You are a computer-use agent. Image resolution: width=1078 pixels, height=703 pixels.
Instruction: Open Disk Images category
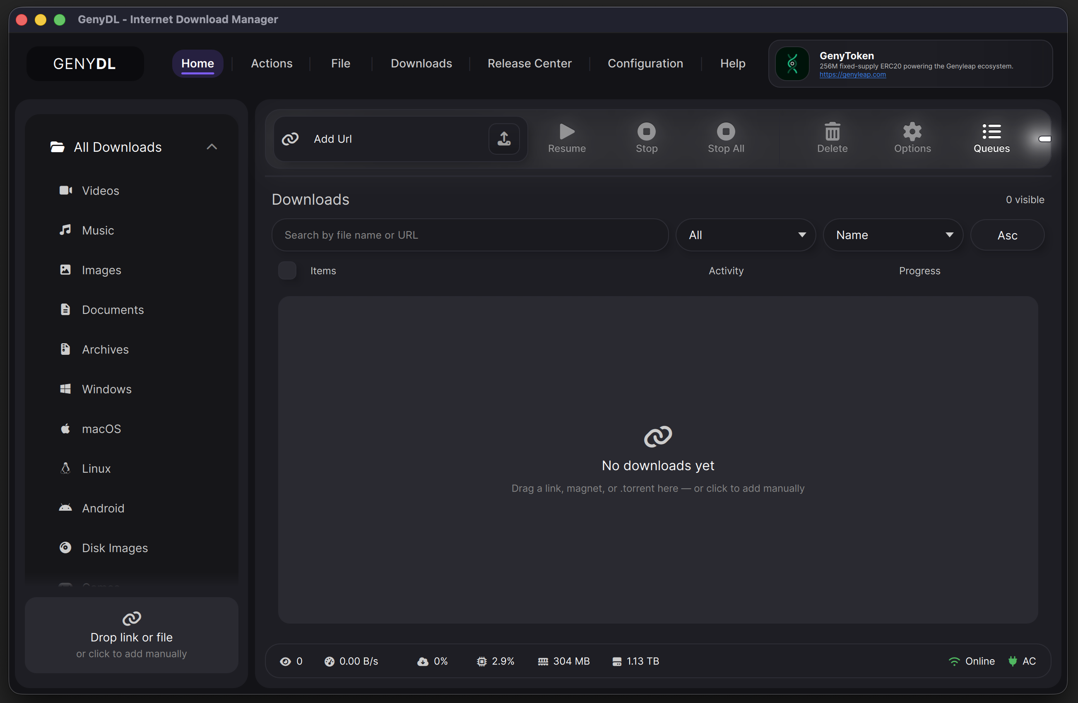pos(131,548)
